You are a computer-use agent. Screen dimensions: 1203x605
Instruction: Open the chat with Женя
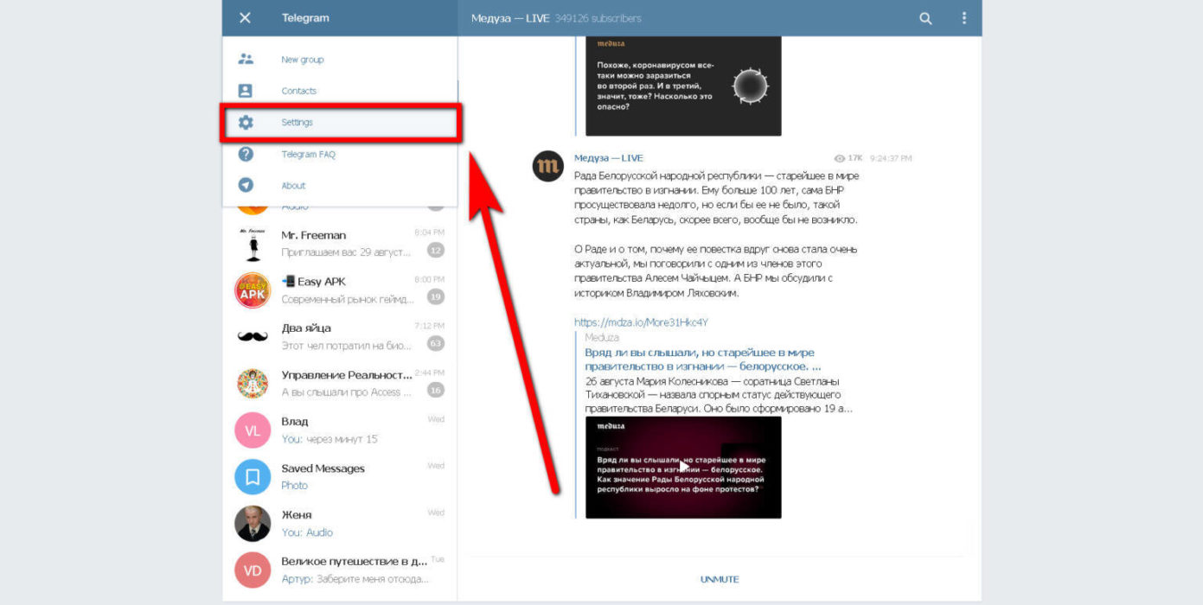(x=340, y=523)
